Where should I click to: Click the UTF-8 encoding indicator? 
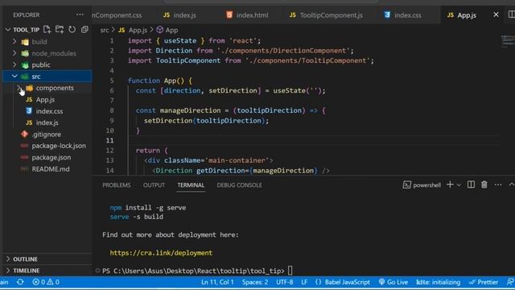point(284,282)
